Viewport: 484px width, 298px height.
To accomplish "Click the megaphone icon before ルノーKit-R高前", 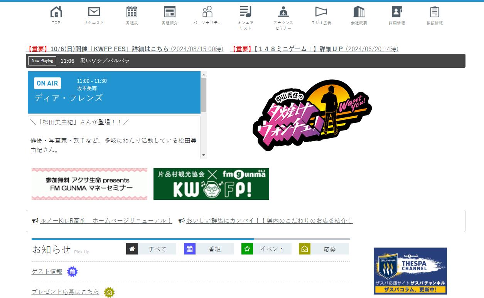I will tap(35, 221).
